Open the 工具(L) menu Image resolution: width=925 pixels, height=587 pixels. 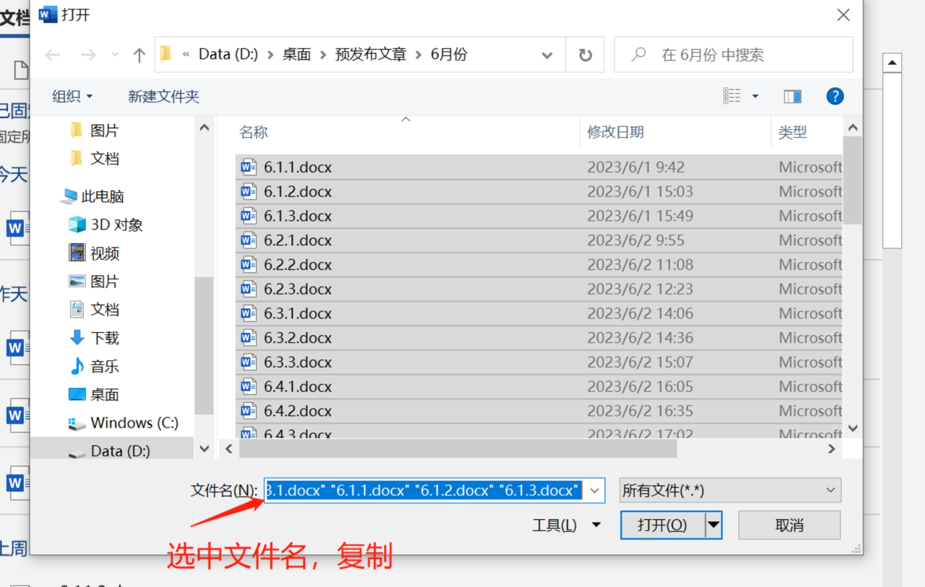tap(566, 525)
